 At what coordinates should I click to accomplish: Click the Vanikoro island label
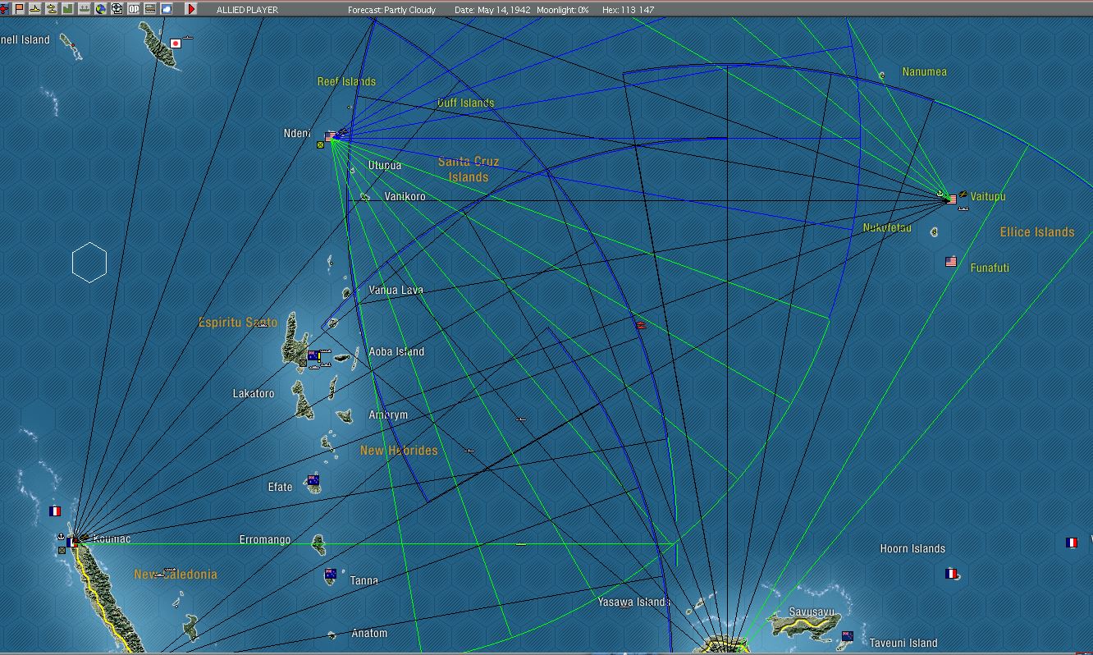coord(405,197)
